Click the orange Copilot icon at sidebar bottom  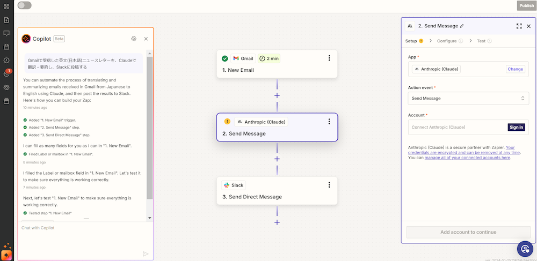pyautogui.click(x=6, y=255)
